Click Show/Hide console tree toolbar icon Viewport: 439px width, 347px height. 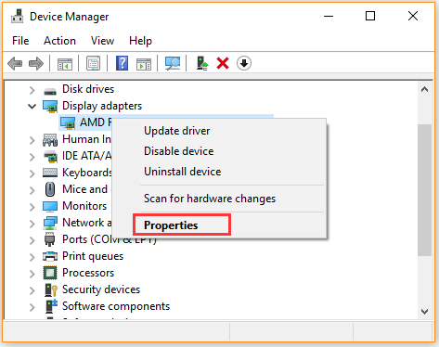(65, 64)
